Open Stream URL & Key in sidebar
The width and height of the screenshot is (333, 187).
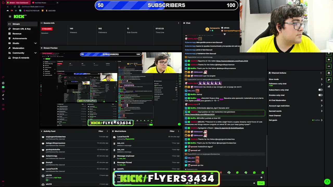coord(23,29)
